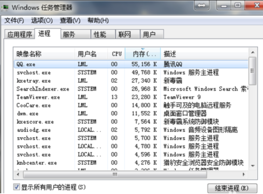The width and height of the screenshot is (263, 194).
Task: Open the 查看(V) menu
Action: click(x=70, y=20)
